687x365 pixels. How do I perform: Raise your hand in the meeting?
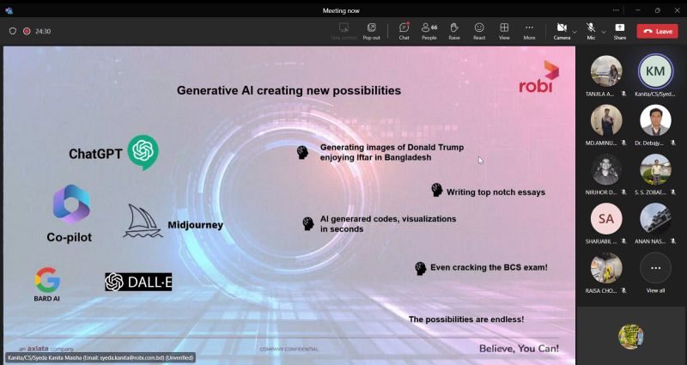coord(454,31)
